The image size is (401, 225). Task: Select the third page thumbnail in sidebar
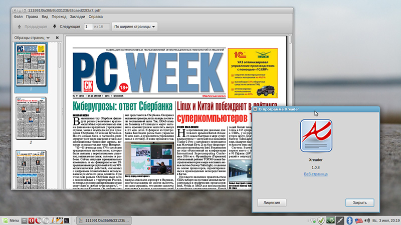click(x=31, y=169)
